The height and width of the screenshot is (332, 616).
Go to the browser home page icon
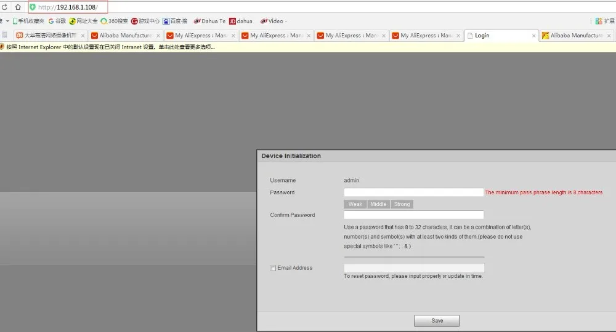[18, 7]
